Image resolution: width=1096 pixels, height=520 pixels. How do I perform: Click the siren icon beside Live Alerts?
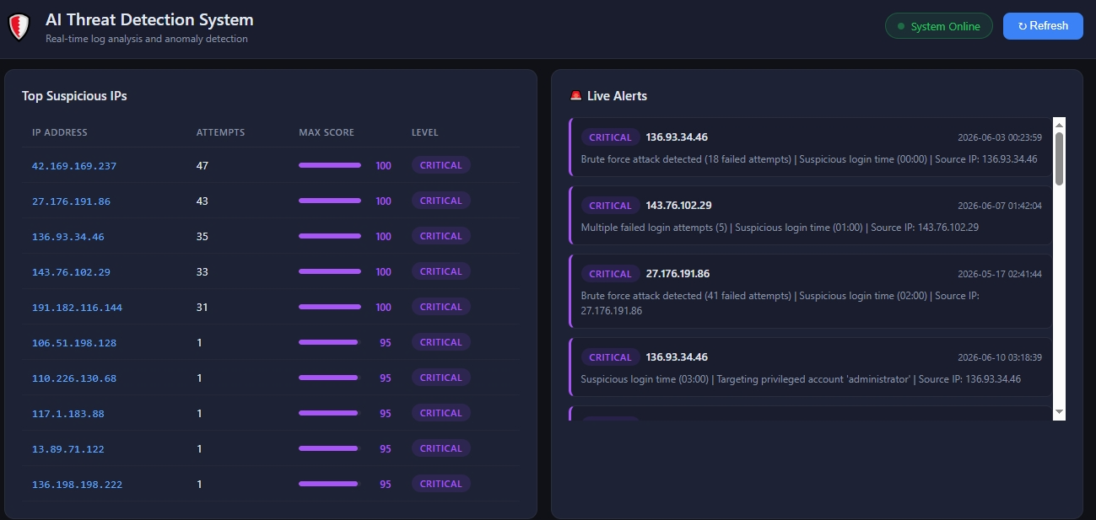point(575,96)
